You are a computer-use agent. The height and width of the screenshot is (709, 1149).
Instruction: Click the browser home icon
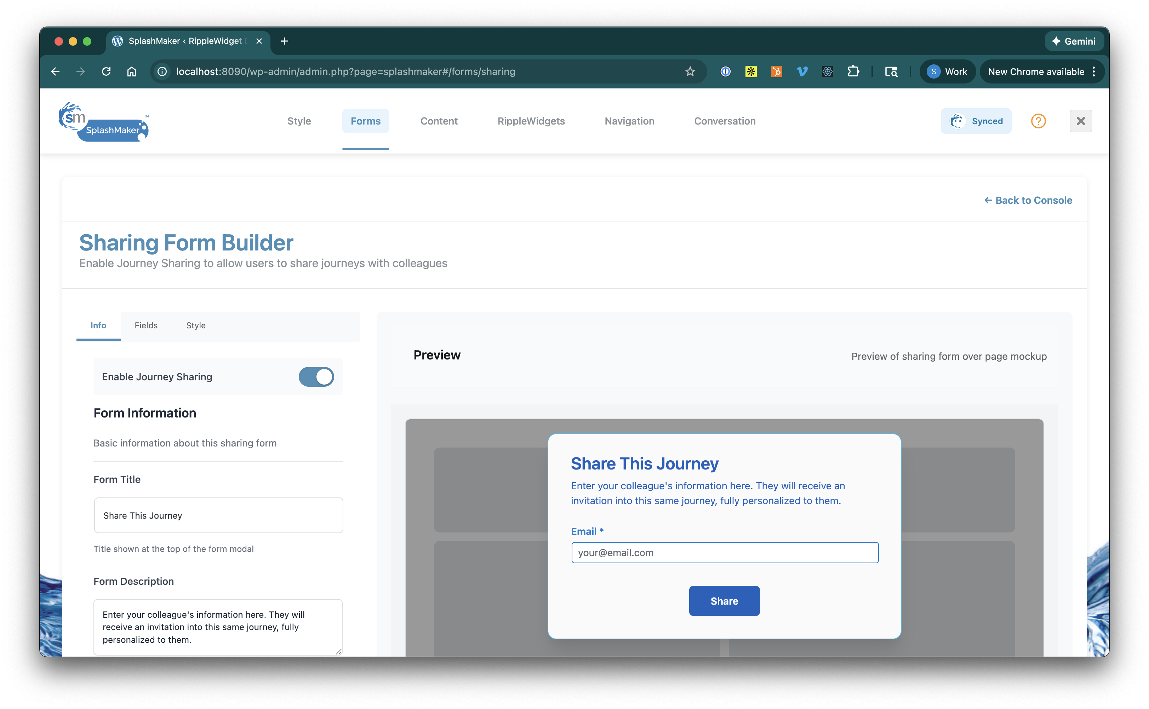click(x=132, y=72)
